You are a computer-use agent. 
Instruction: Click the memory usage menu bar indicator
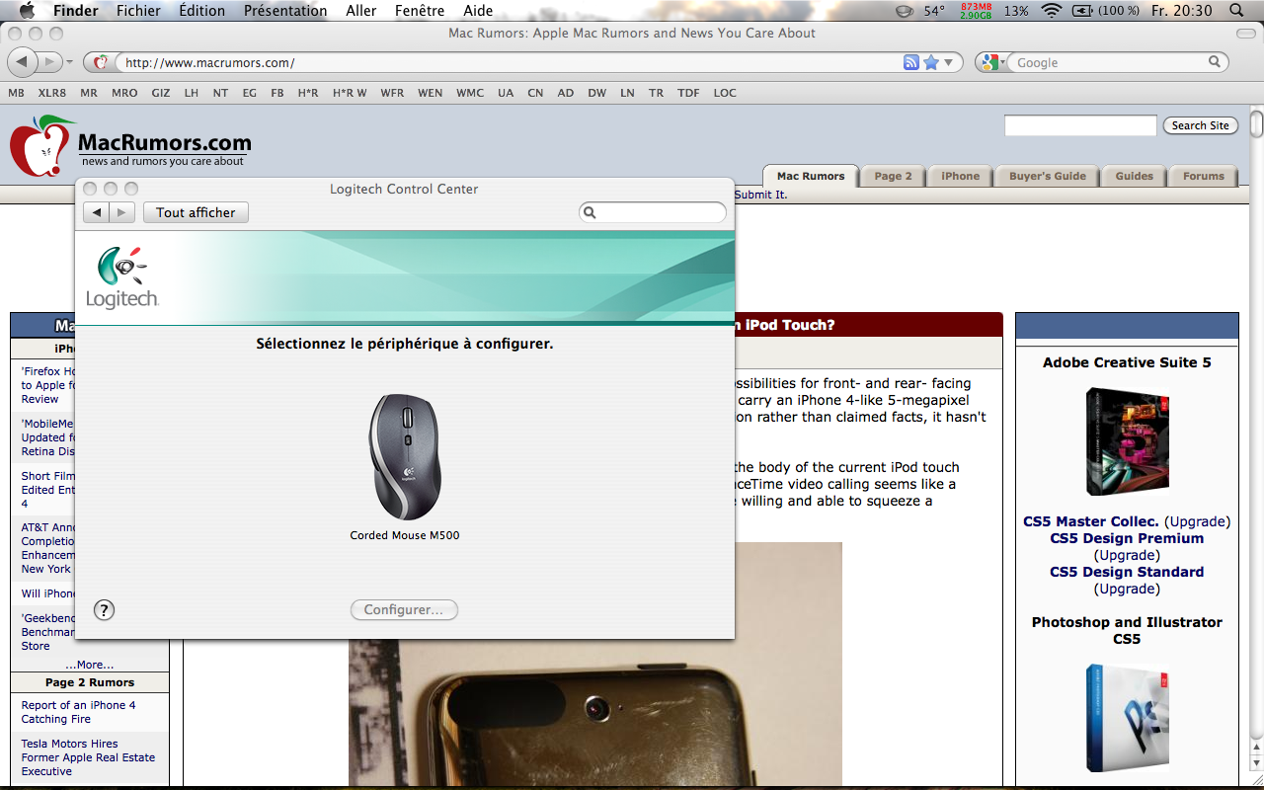(x=976, y=11)
